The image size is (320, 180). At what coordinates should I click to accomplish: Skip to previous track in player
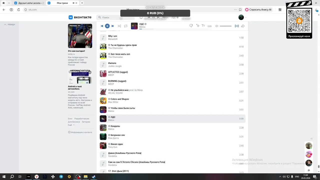(x=102, y=26)
